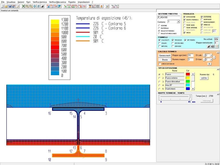Click the red Fuoco color swatch
Image resolution: width=220 pixels, height=165 pixels.
pos(188,74)
